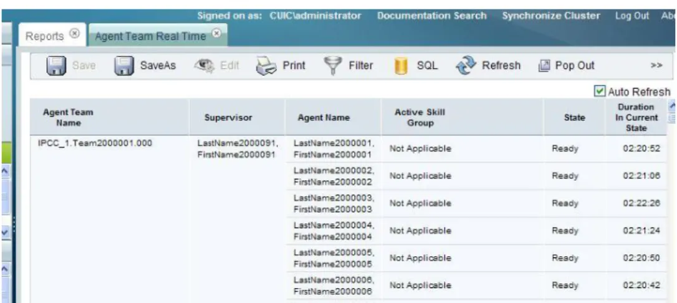Click the Log Out link
The image size is (677, 303).
(x=632, y=16)
